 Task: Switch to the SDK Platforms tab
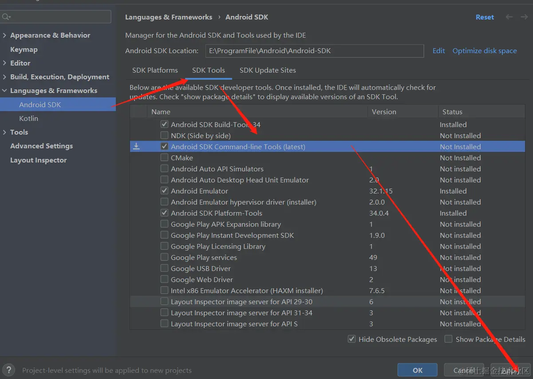(x=155, y=70)
